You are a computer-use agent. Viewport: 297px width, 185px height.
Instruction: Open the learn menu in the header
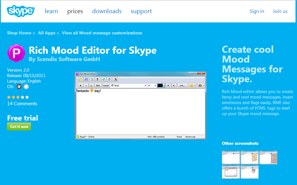point(51,11)
